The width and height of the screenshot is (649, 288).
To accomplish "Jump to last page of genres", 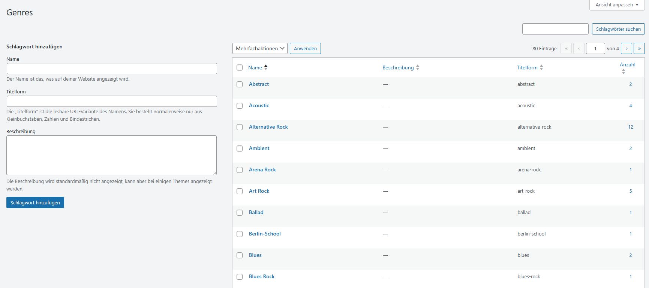I will (639, 48).
